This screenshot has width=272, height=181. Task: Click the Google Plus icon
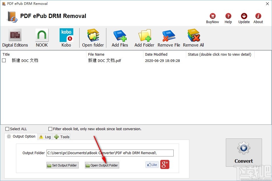[x=165, y=164]
